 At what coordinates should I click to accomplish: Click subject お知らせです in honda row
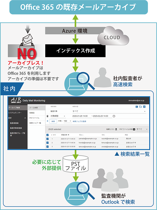tap(131, 143)
